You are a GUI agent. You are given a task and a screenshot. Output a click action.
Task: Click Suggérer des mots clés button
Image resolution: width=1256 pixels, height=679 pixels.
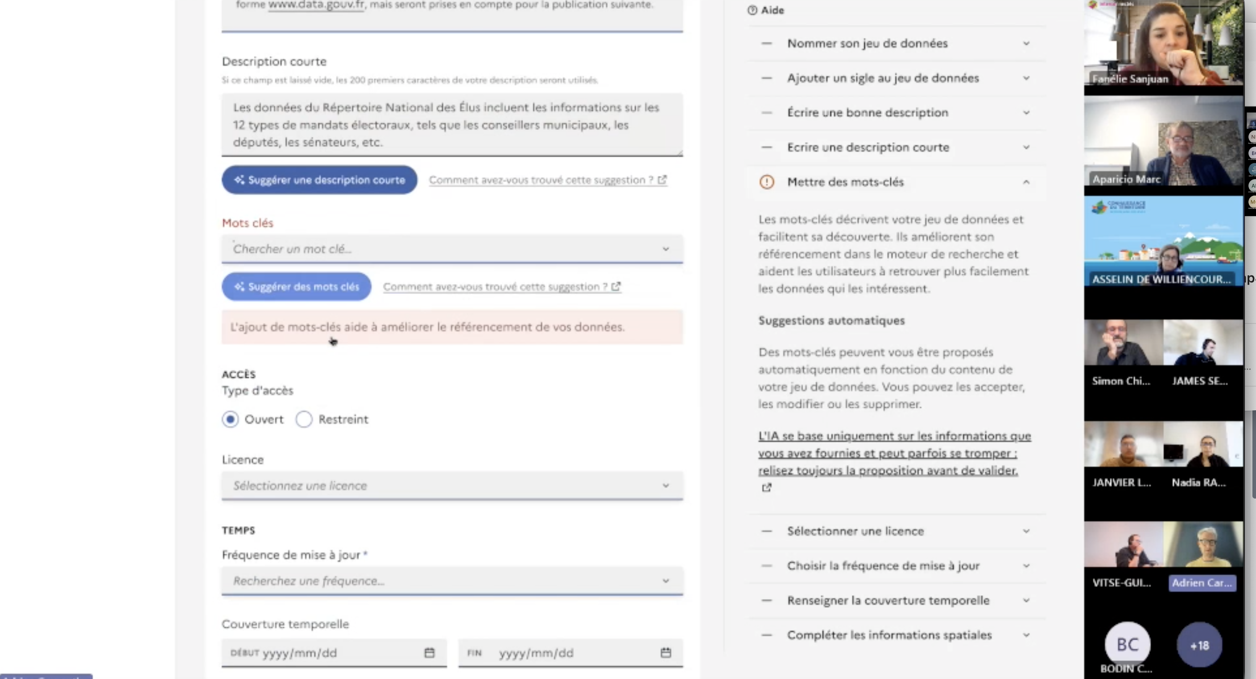click(x=296, y=286)
